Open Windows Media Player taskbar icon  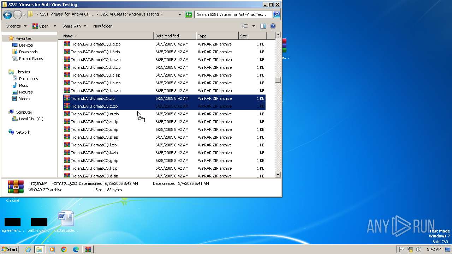[52, 249]
